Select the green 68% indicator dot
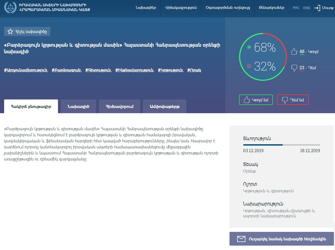This screenshot has width=335, height=250. 249,47
